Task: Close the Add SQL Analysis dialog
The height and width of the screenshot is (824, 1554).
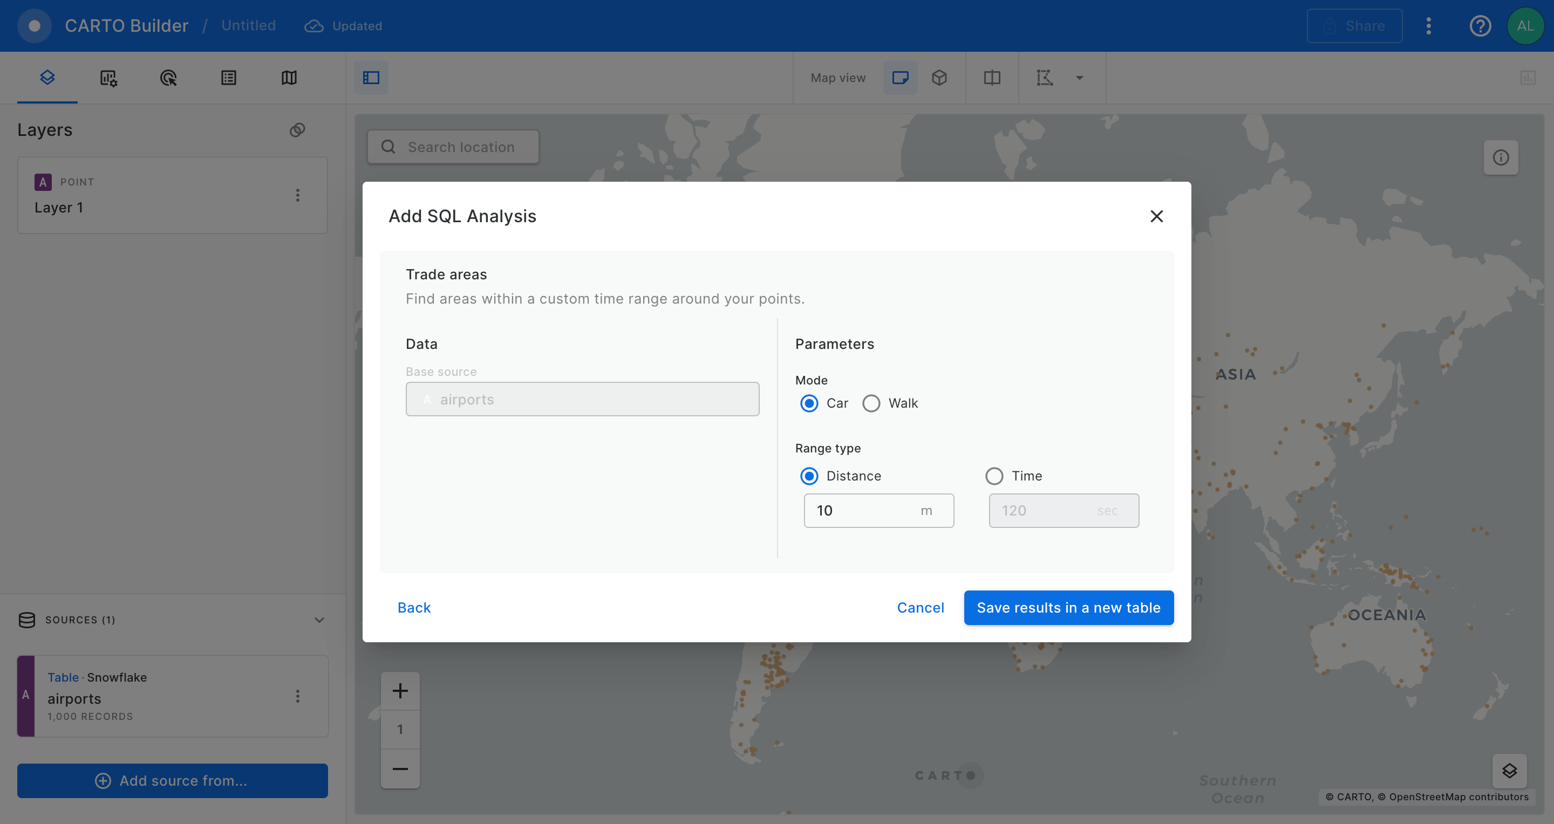Action: (1156, 216)
